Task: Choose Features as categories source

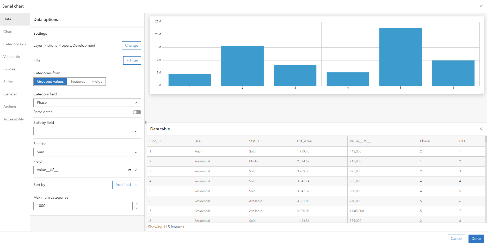Action: point(78,82)
